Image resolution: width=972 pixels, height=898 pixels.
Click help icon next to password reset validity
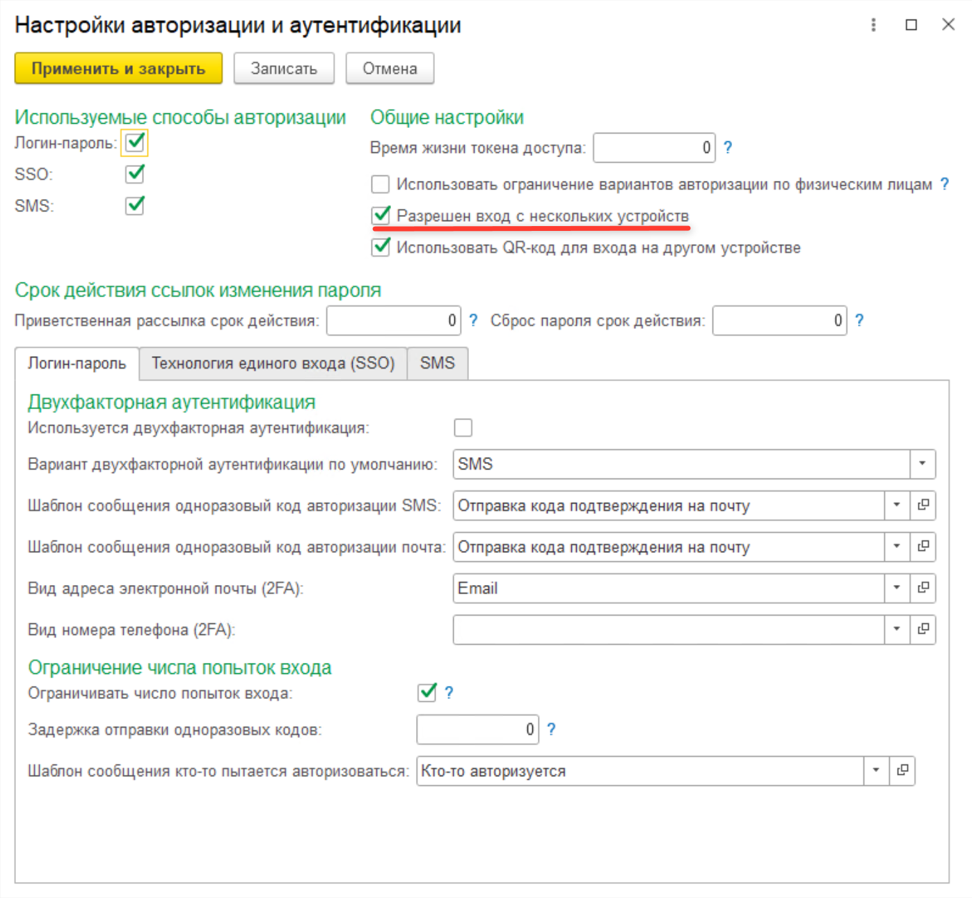click(859, 321)
